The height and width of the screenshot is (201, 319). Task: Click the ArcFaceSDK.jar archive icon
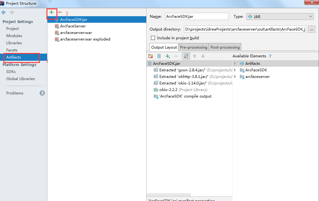[150, 64]
